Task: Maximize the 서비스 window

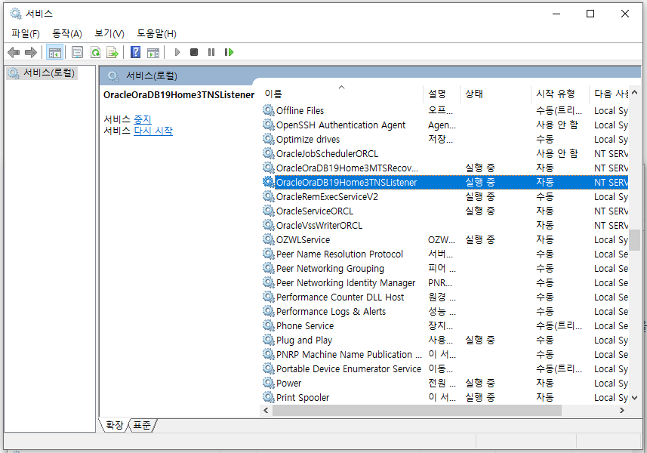Action: pyautogui.click(x=590, y=14)
